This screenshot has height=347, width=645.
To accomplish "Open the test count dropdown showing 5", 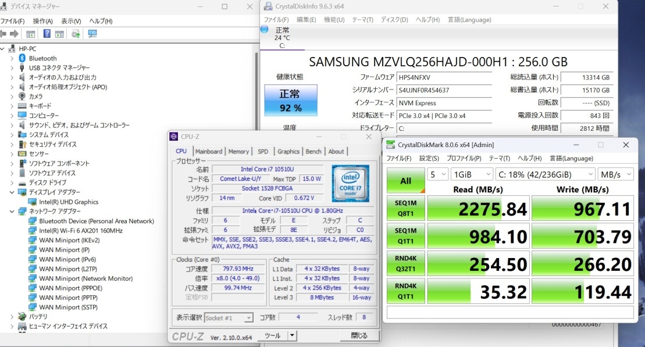I will click(x=438, y=175).
